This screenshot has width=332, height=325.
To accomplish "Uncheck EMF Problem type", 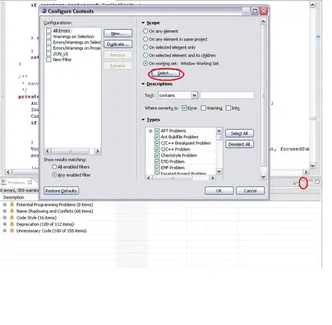I will 157,168.
